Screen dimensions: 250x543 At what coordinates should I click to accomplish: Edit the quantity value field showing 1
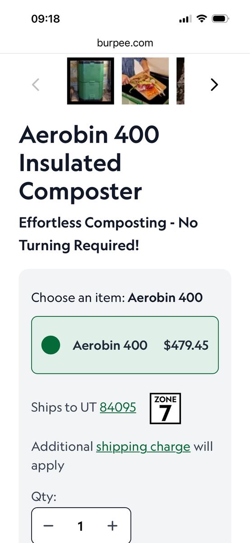80,526
